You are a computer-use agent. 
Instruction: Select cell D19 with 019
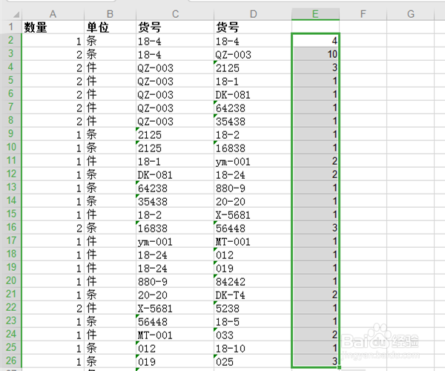pos(253,268)
